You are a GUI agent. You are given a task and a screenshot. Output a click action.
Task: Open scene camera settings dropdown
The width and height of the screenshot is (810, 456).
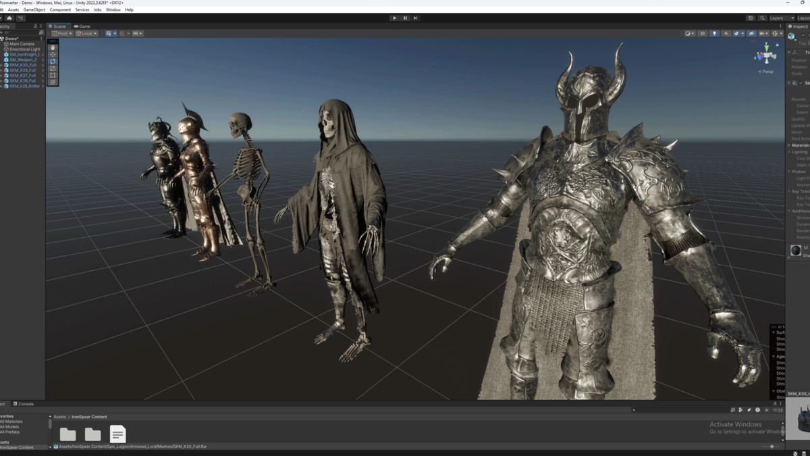click(x=764, y=33)
